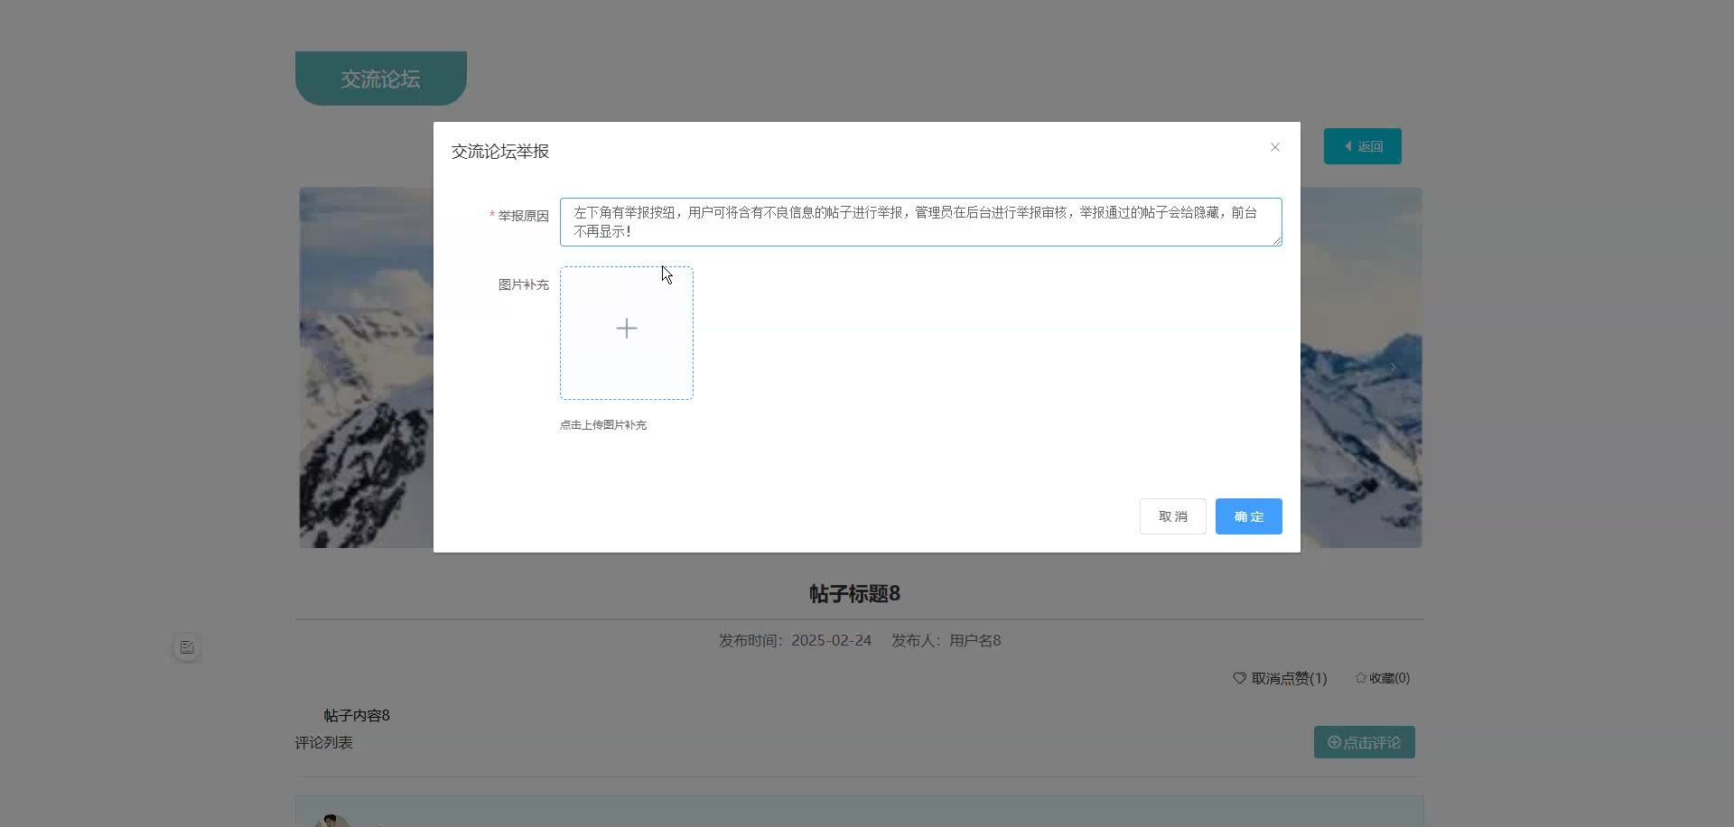Grab the textarea resize handle corner

(x=1277, y=241)
